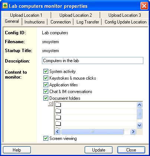
Task: Select the third folder icon in list
Action: click(58, 117)
